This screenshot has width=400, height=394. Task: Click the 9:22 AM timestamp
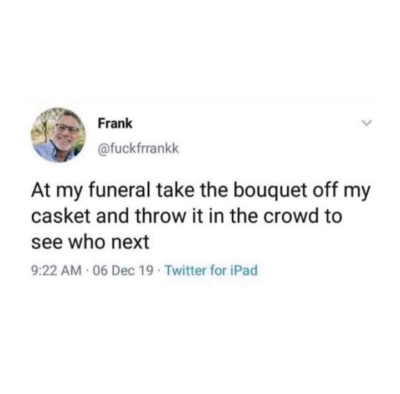click(x=56, y=270)
